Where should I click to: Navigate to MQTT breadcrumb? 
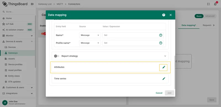tap(60, 4)
